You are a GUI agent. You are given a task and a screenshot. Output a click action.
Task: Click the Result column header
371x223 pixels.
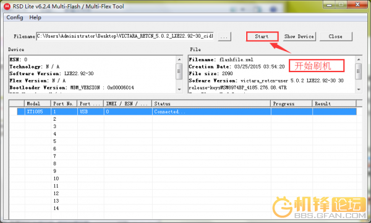click(x=334, y=103)
